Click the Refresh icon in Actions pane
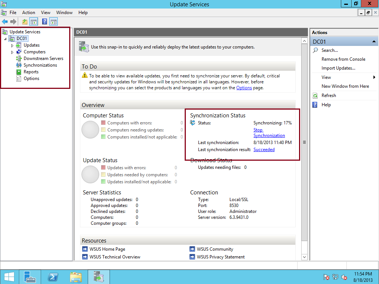 click(x=315, y=96)
